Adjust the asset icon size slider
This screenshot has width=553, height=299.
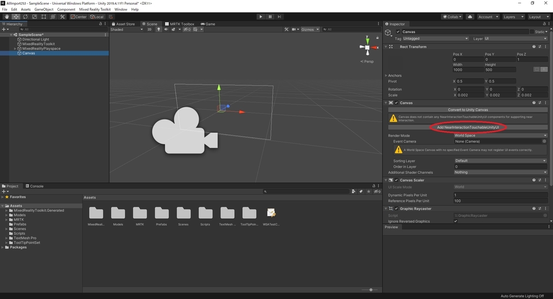pos(371,290)
